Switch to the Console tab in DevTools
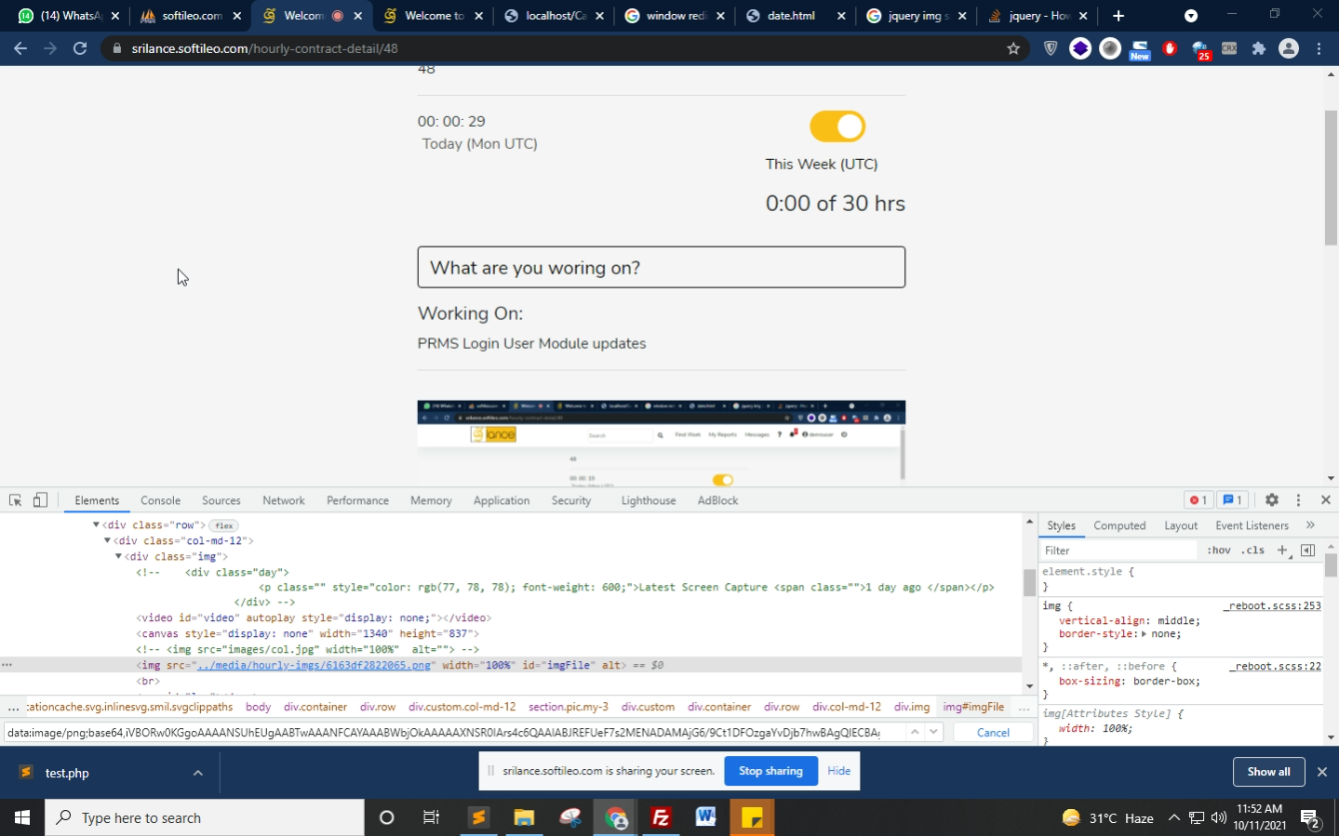The width and height of the screenshot is (1339, 836). click(x=160, y=500)
